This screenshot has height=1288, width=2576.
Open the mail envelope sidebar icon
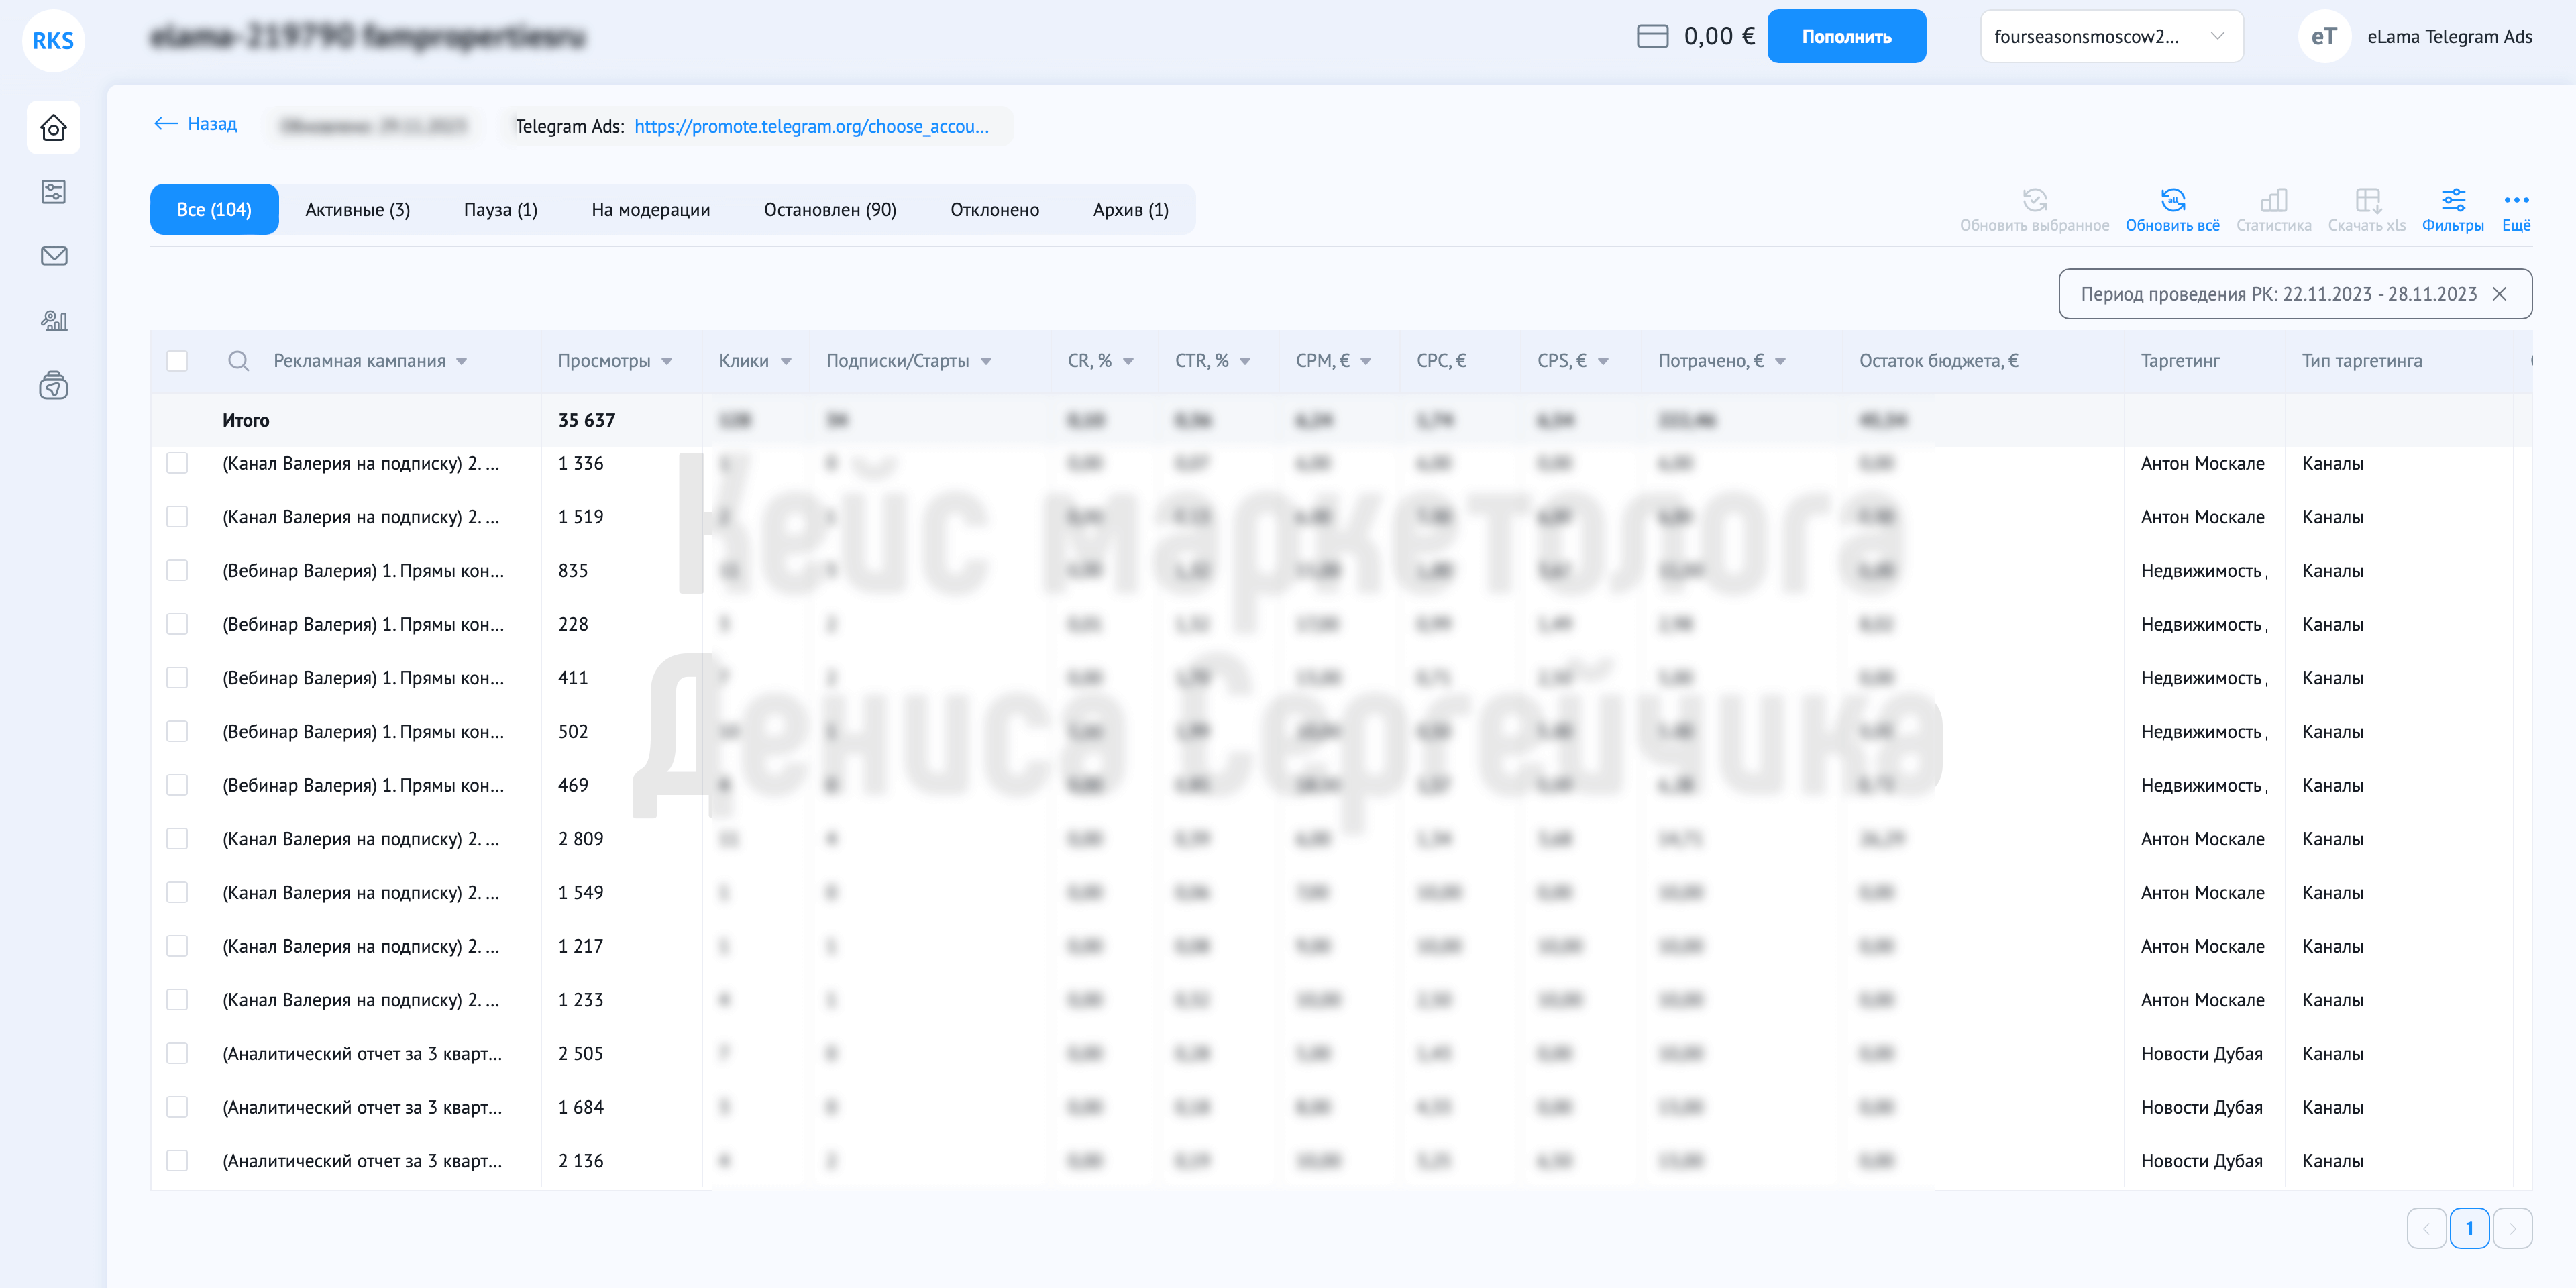54,256
